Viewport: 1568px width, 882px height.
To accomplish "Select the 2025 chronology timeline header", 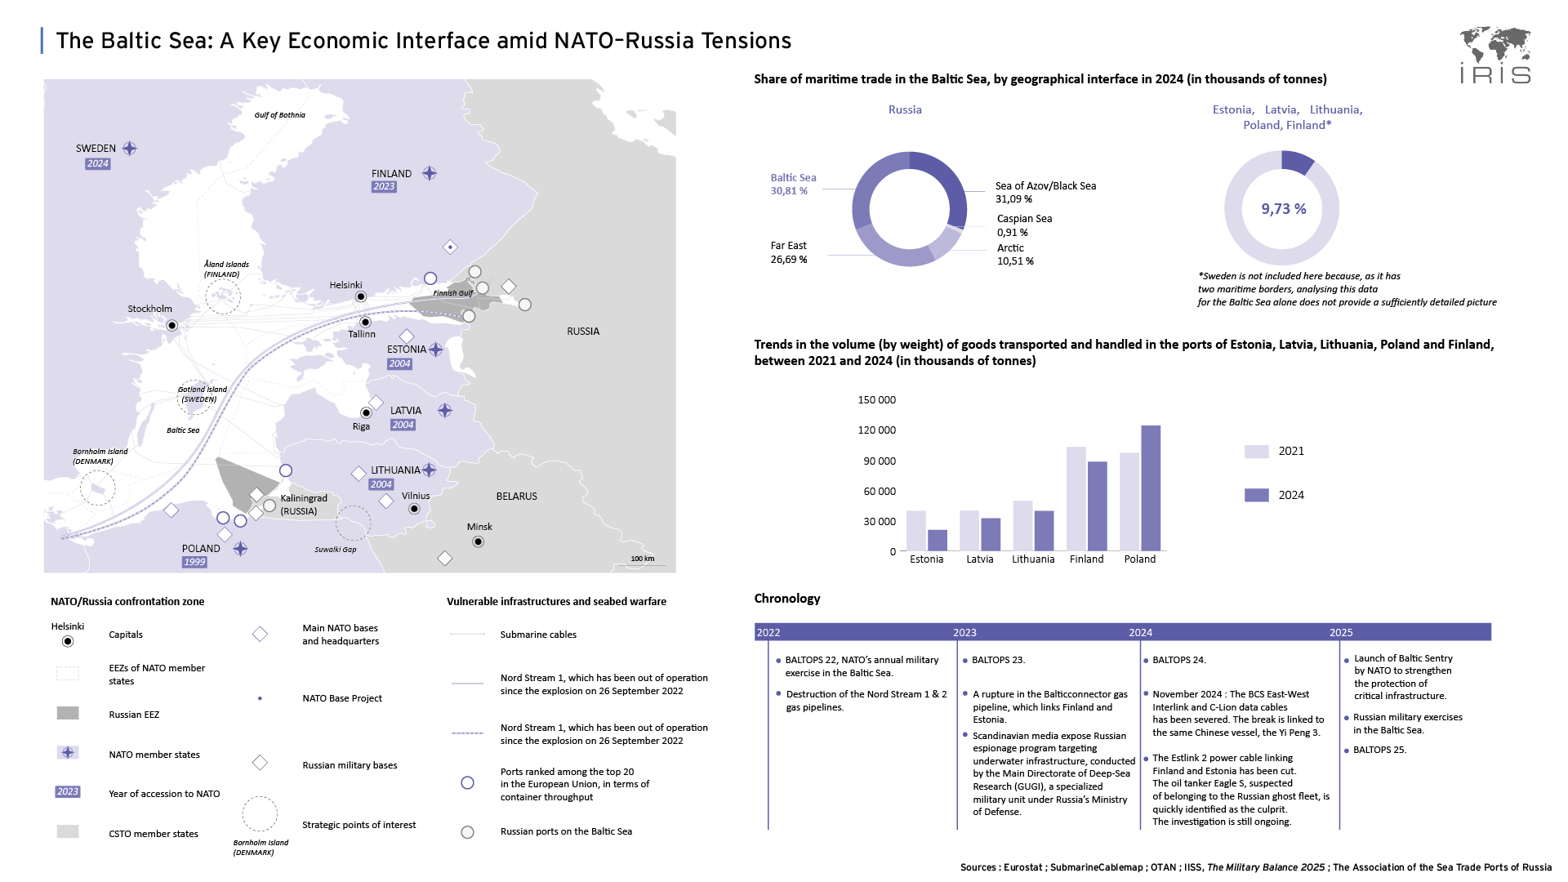I will pos(1341,632).
